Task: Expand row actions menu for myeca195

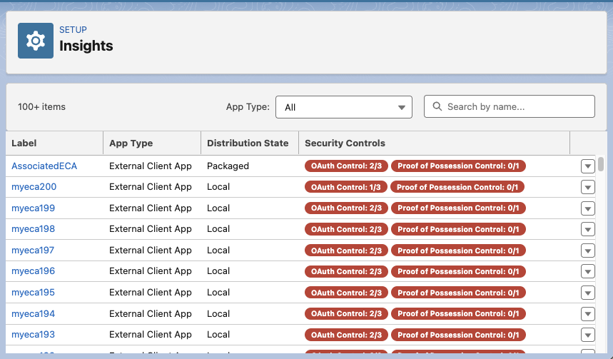Action: click(x=587, y=293)
